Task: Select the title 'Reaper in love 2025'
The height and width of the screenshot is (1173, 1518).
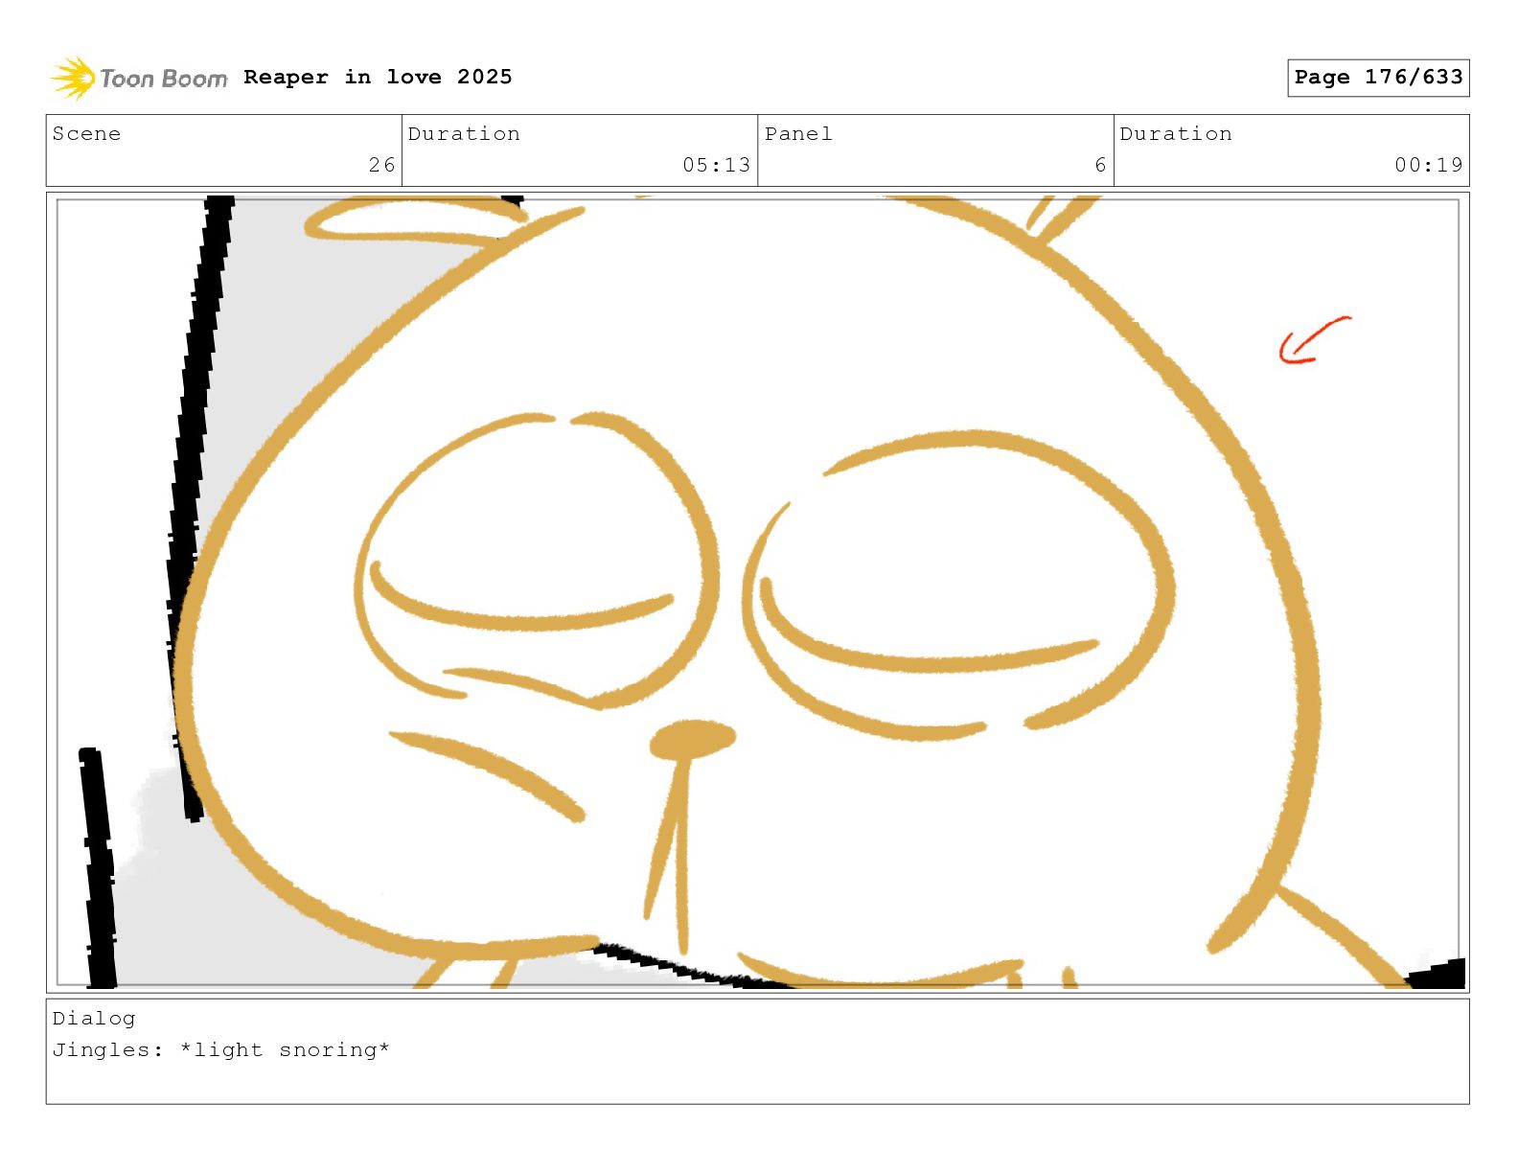Action: [378, 77]
